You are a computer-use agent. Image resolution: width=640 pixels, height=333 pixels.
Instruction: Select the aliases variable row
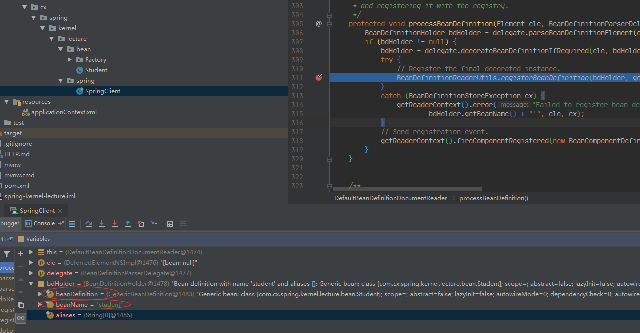[x=333, y=315]
